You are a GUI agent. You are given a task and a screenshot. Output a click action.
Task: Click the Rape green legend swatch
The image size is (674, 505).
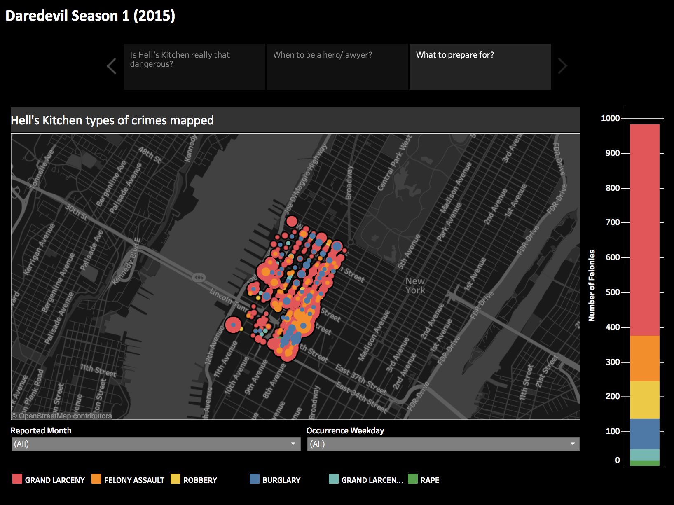coord(413,479)
